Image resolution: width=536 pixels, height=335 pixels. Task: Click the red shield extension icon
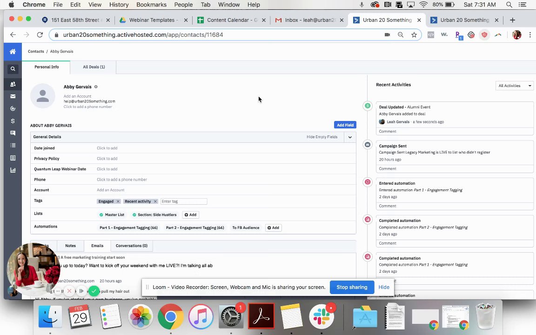(484, 34)
